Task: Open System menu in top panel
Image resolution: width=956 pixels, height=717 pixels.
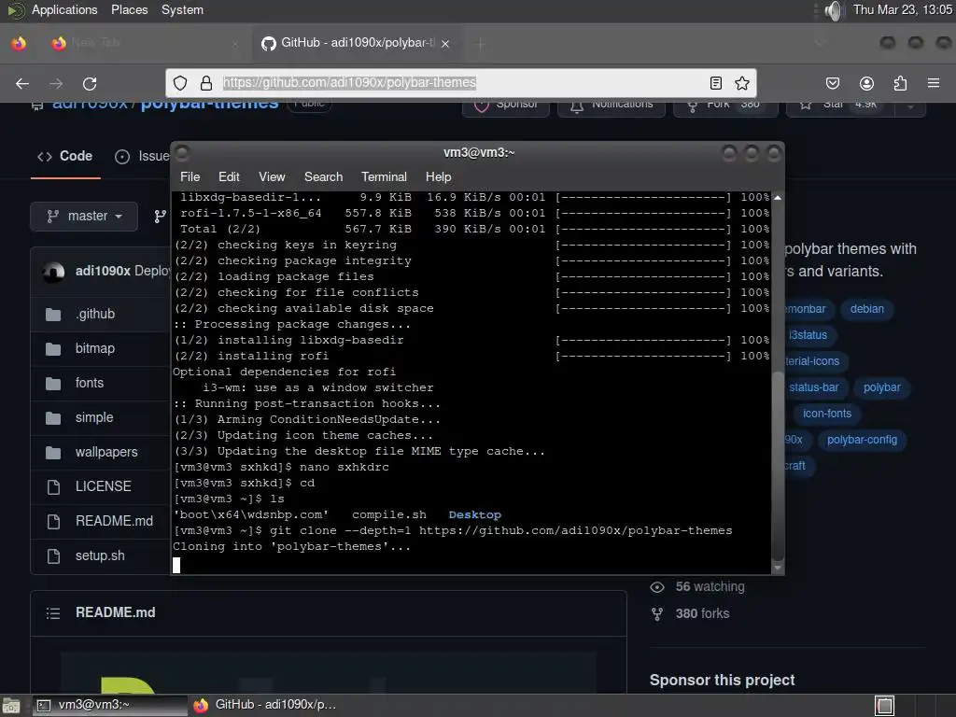Action: [x=182, y=9]
